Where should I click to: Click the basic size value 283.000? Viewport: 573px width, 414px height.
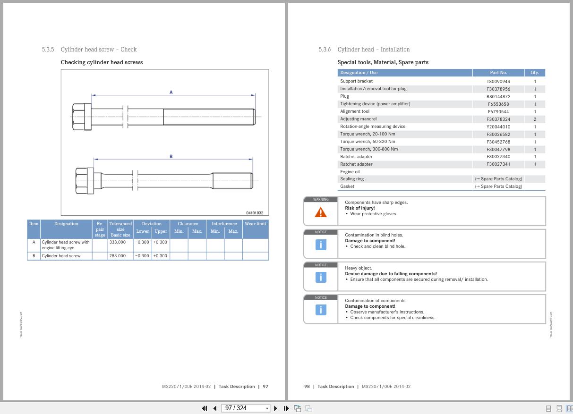click(x=117, y=256)
